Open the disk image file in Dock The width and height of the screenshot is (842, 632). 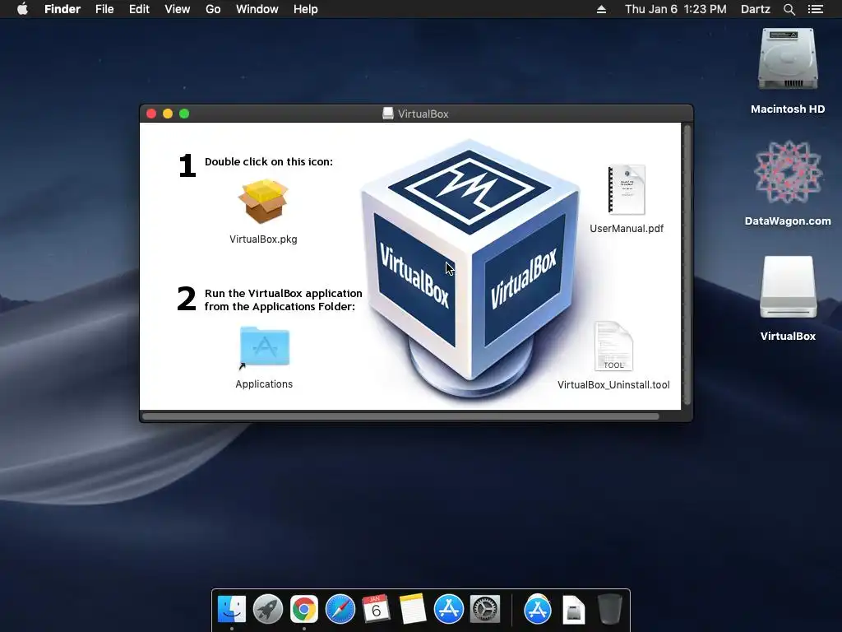[573, 610]
